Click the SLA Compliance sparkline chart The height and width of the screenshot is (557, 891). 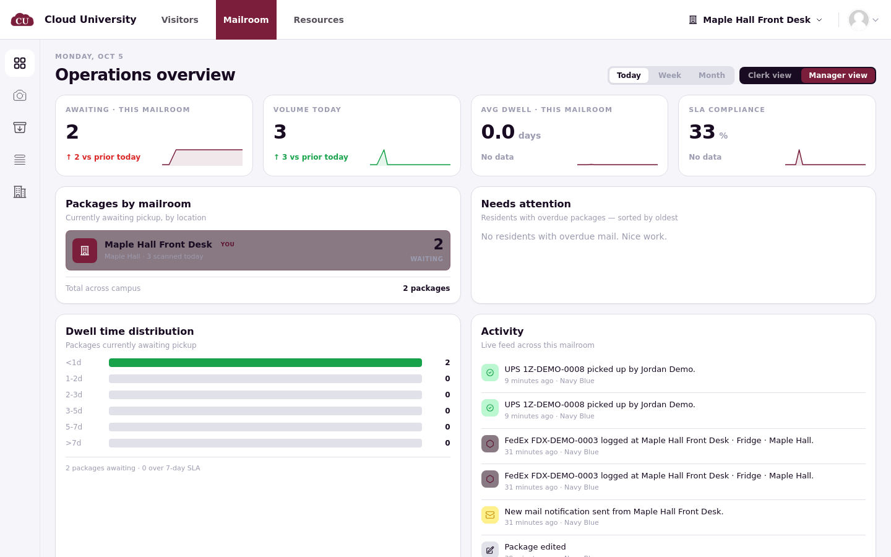pos(825,157)
